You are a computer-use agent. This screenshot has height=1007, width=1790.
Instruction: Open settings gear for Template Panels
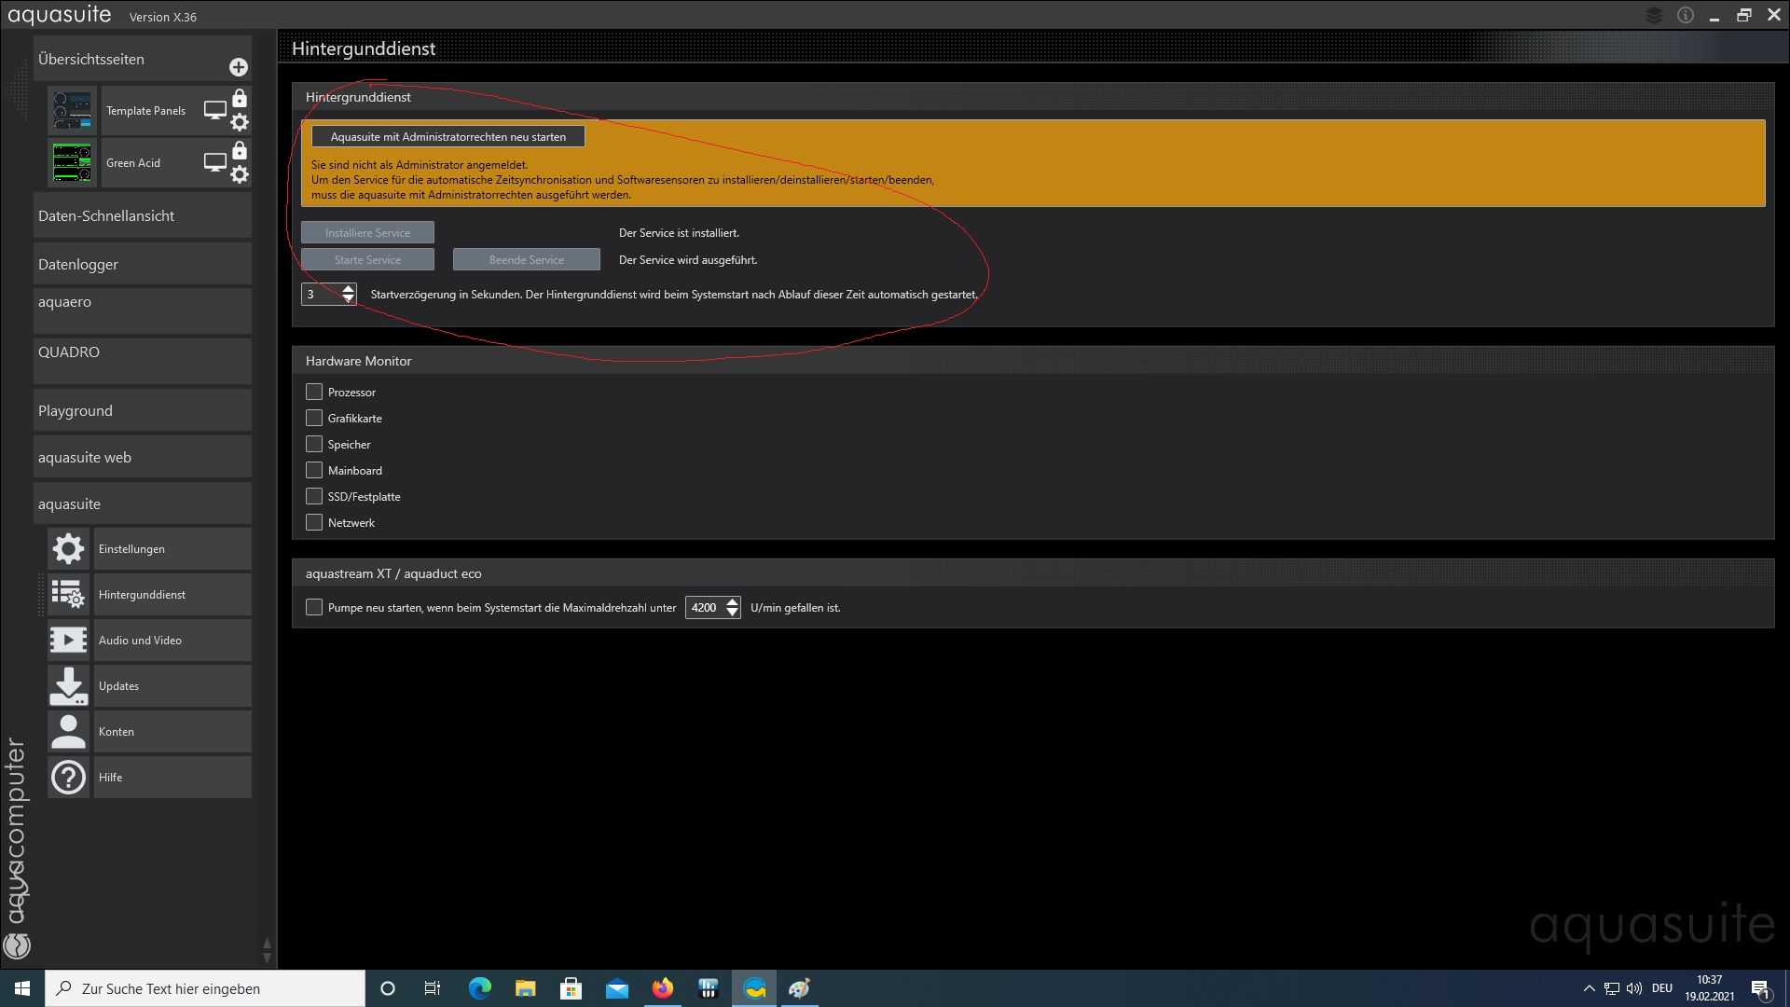tap(240, 122)
